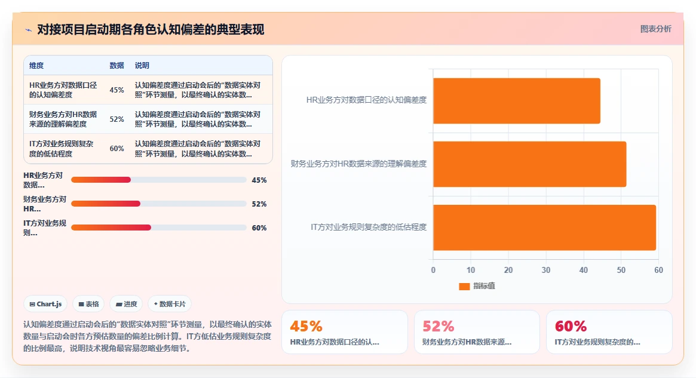Click the 45% percentage beside the progress bar
696x378 pixels.
click(259, 180)
